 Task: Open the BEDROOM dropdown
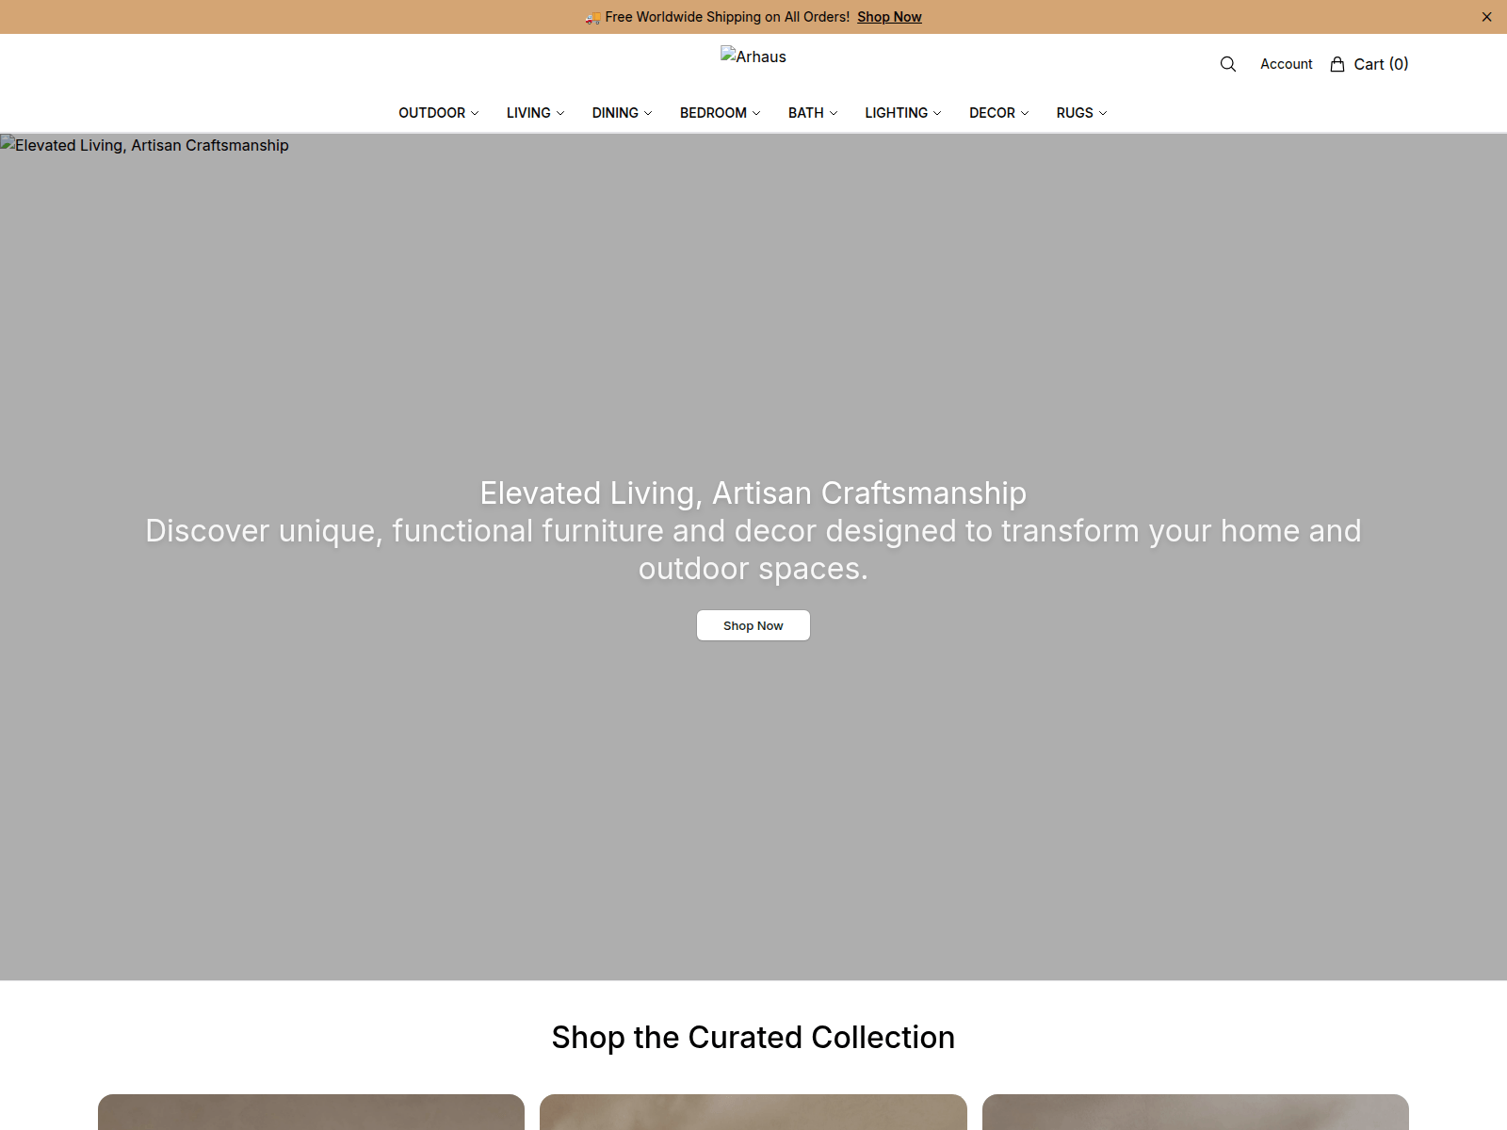coord(721,113)
